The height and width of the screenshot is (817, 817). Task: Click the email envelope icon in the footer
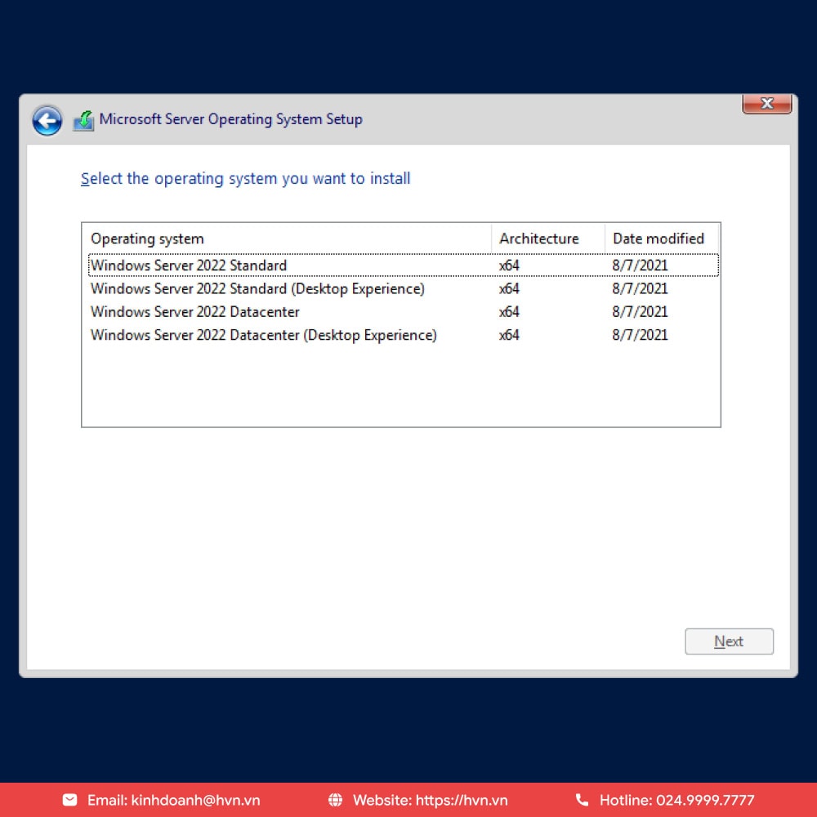coord(69,800)
